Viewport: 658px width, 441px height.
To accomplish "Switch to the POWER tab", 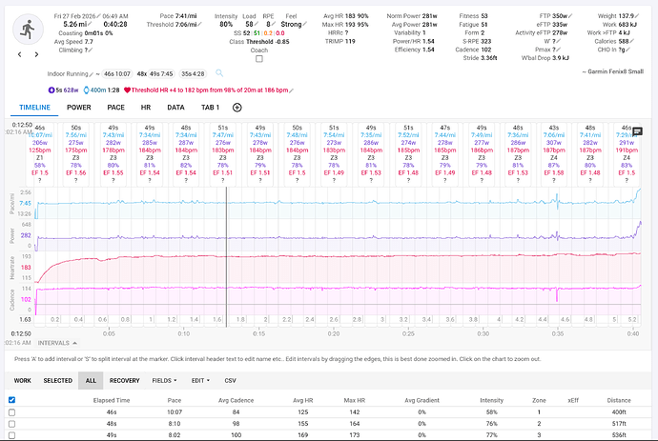I will click(x=79, y=108).
